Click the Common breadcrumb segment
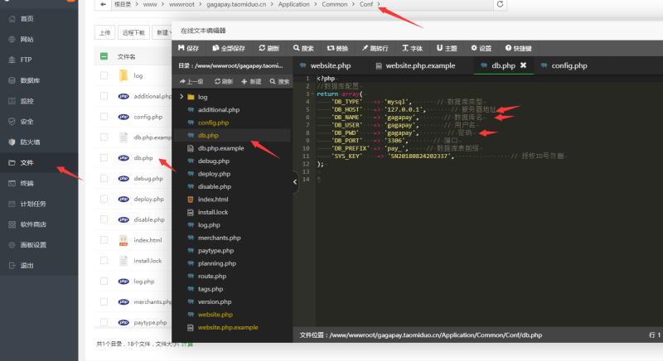This screenshot has width=663, height=361. [335, 4]
